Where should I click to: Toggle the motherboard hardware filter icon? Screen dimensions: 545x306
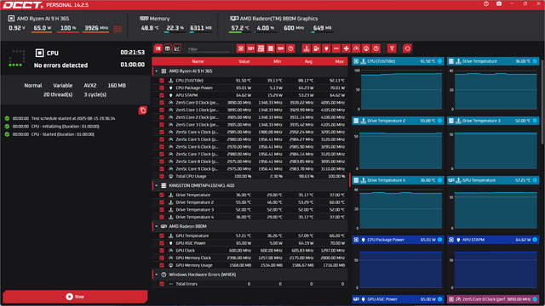pos(261,48)
